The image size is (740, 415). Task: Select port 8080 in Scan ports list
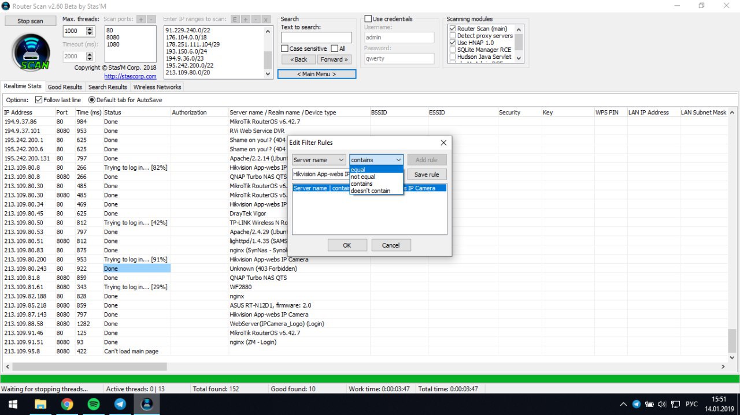click(x=113, y=37)
